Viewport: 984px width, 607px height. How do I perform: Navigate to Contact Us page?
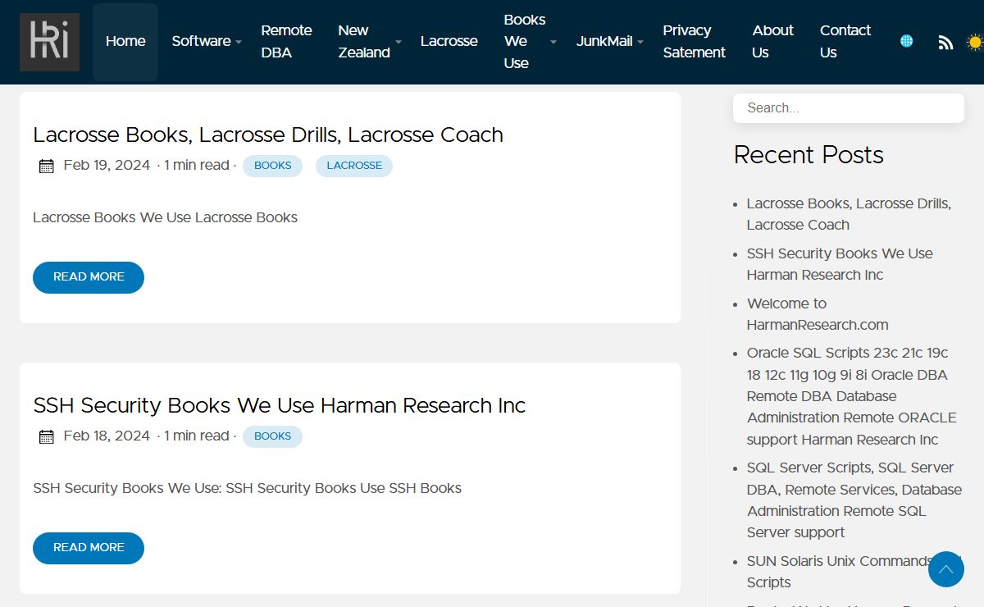click(845, 41)
